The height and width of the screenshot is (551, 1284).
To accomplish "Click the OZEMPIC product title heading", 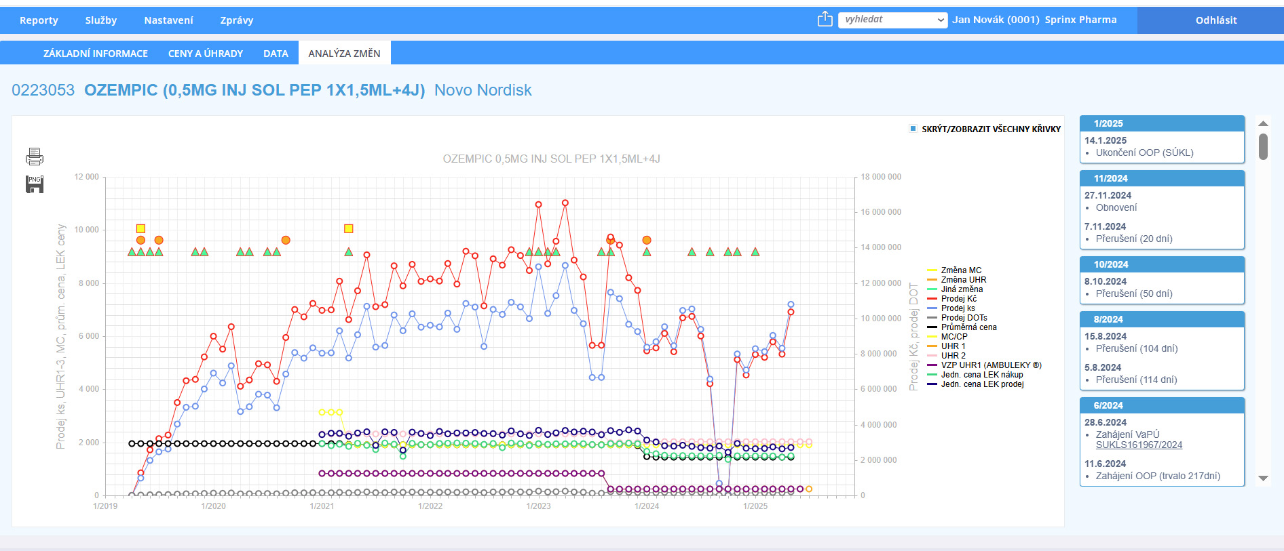I will (254, 90).
